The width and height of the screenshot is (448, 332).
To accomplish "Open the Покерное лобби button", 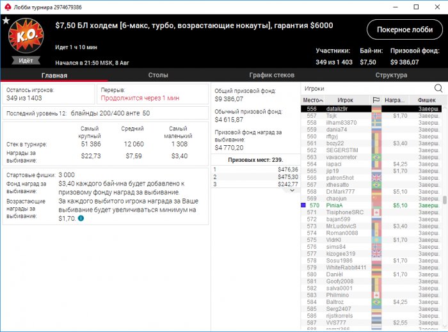I will click(x=404, y=29).
